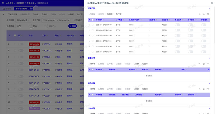Click 解锁 in the background page toolbar
The image size is (215, 114).
[44, 15]
